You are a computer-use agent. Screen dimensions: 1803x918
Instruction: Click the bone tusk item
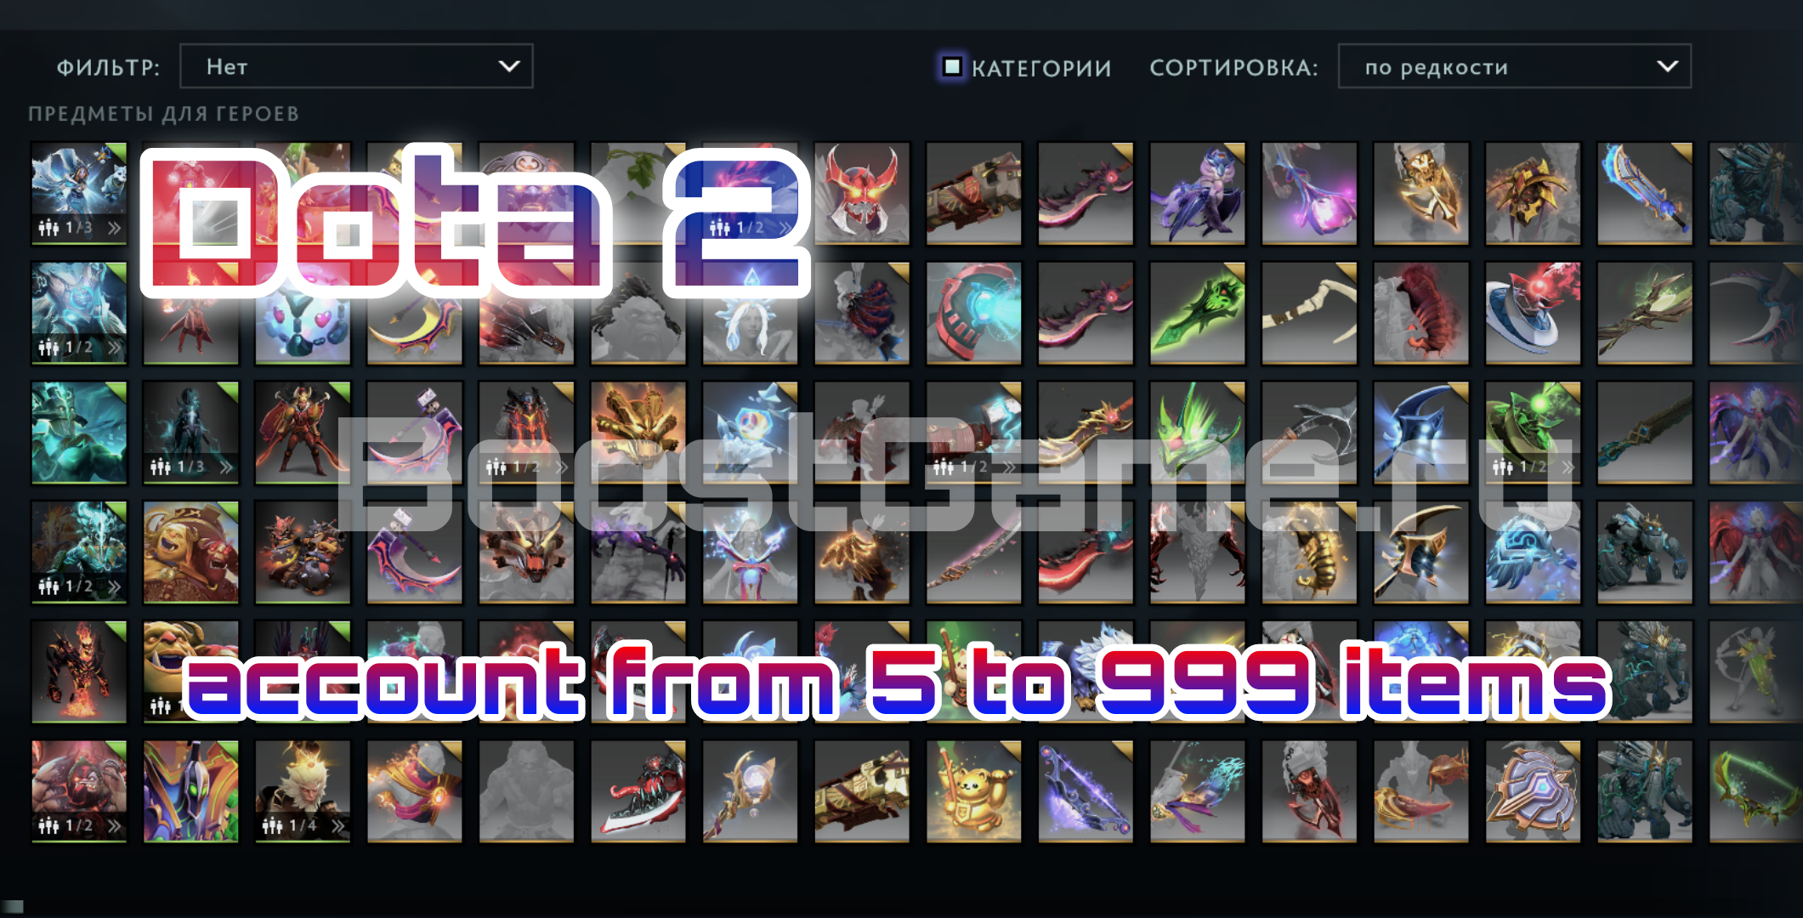(x=1310, y=313)
